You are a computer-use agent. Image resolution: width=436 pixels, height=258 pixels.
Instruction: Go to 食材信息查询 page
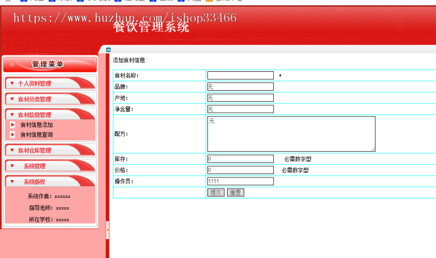tap(36, 135)
